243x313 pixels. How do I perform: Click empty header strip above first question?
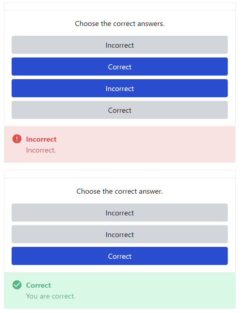120,7
